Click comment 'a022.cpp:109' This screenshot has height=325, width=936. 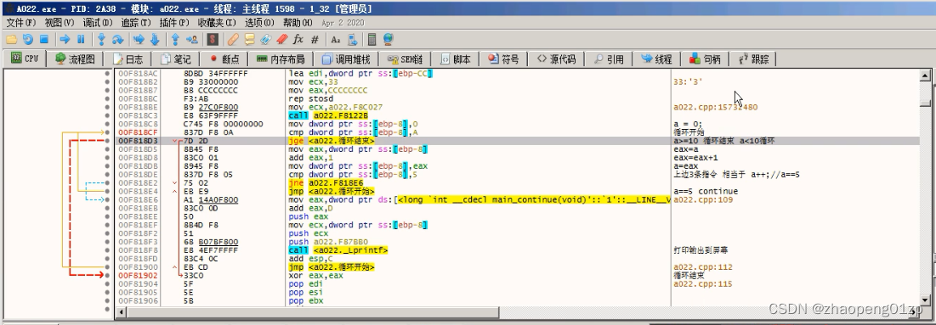point(702,199)
